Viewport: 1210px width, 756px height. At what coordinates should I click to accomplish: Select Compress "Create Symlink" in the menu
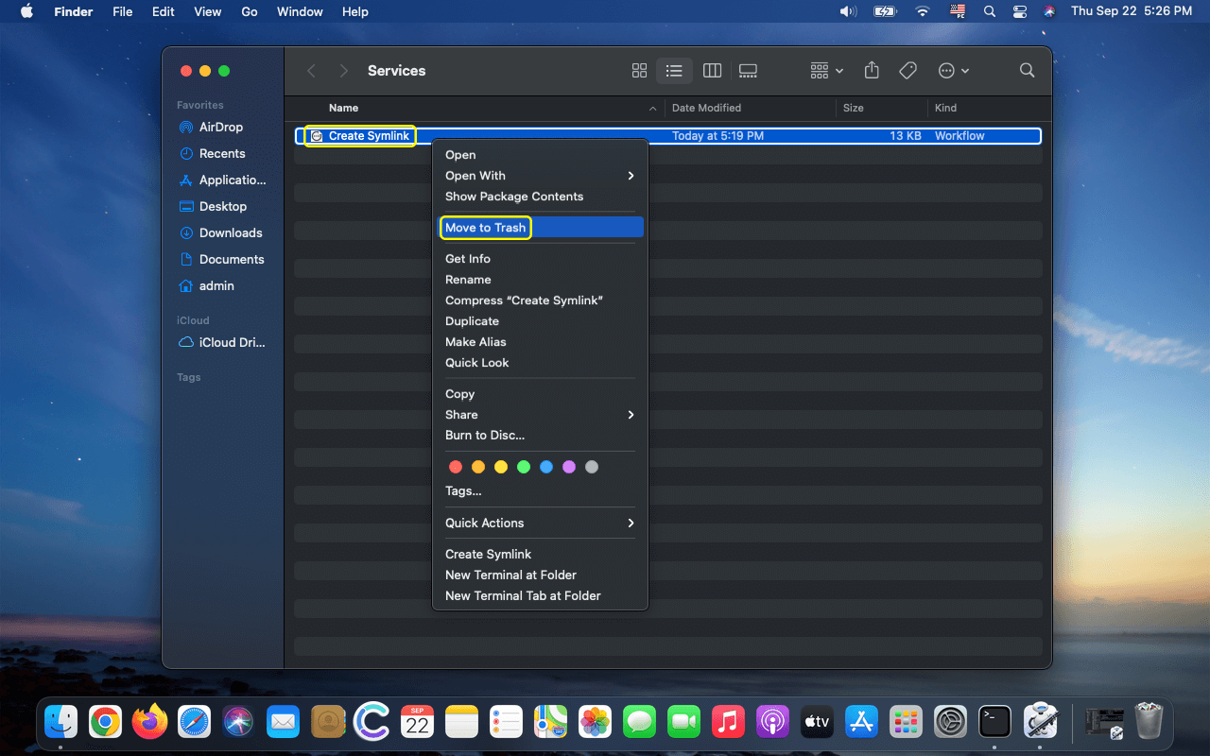525,300
